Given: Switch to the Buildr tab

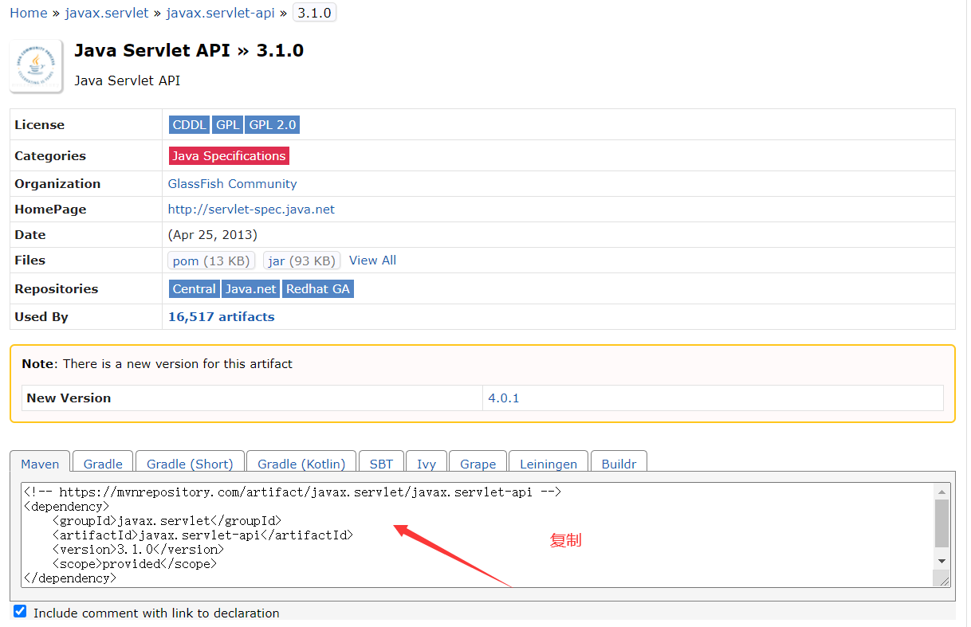Looking at the screenshot, I should (619, 463).
